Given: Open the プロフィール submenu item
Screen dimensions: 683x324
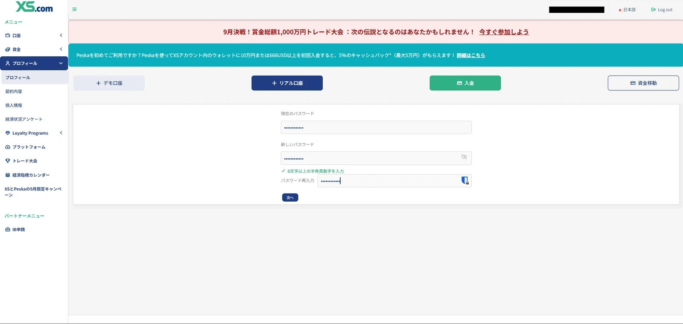Looking at the screenshot, I should (34, 78).
